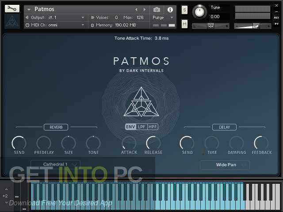Open the Cathedral 1 reverb preset dropdown
This screenshot has width=283, height=212.
tap(55, 164)
